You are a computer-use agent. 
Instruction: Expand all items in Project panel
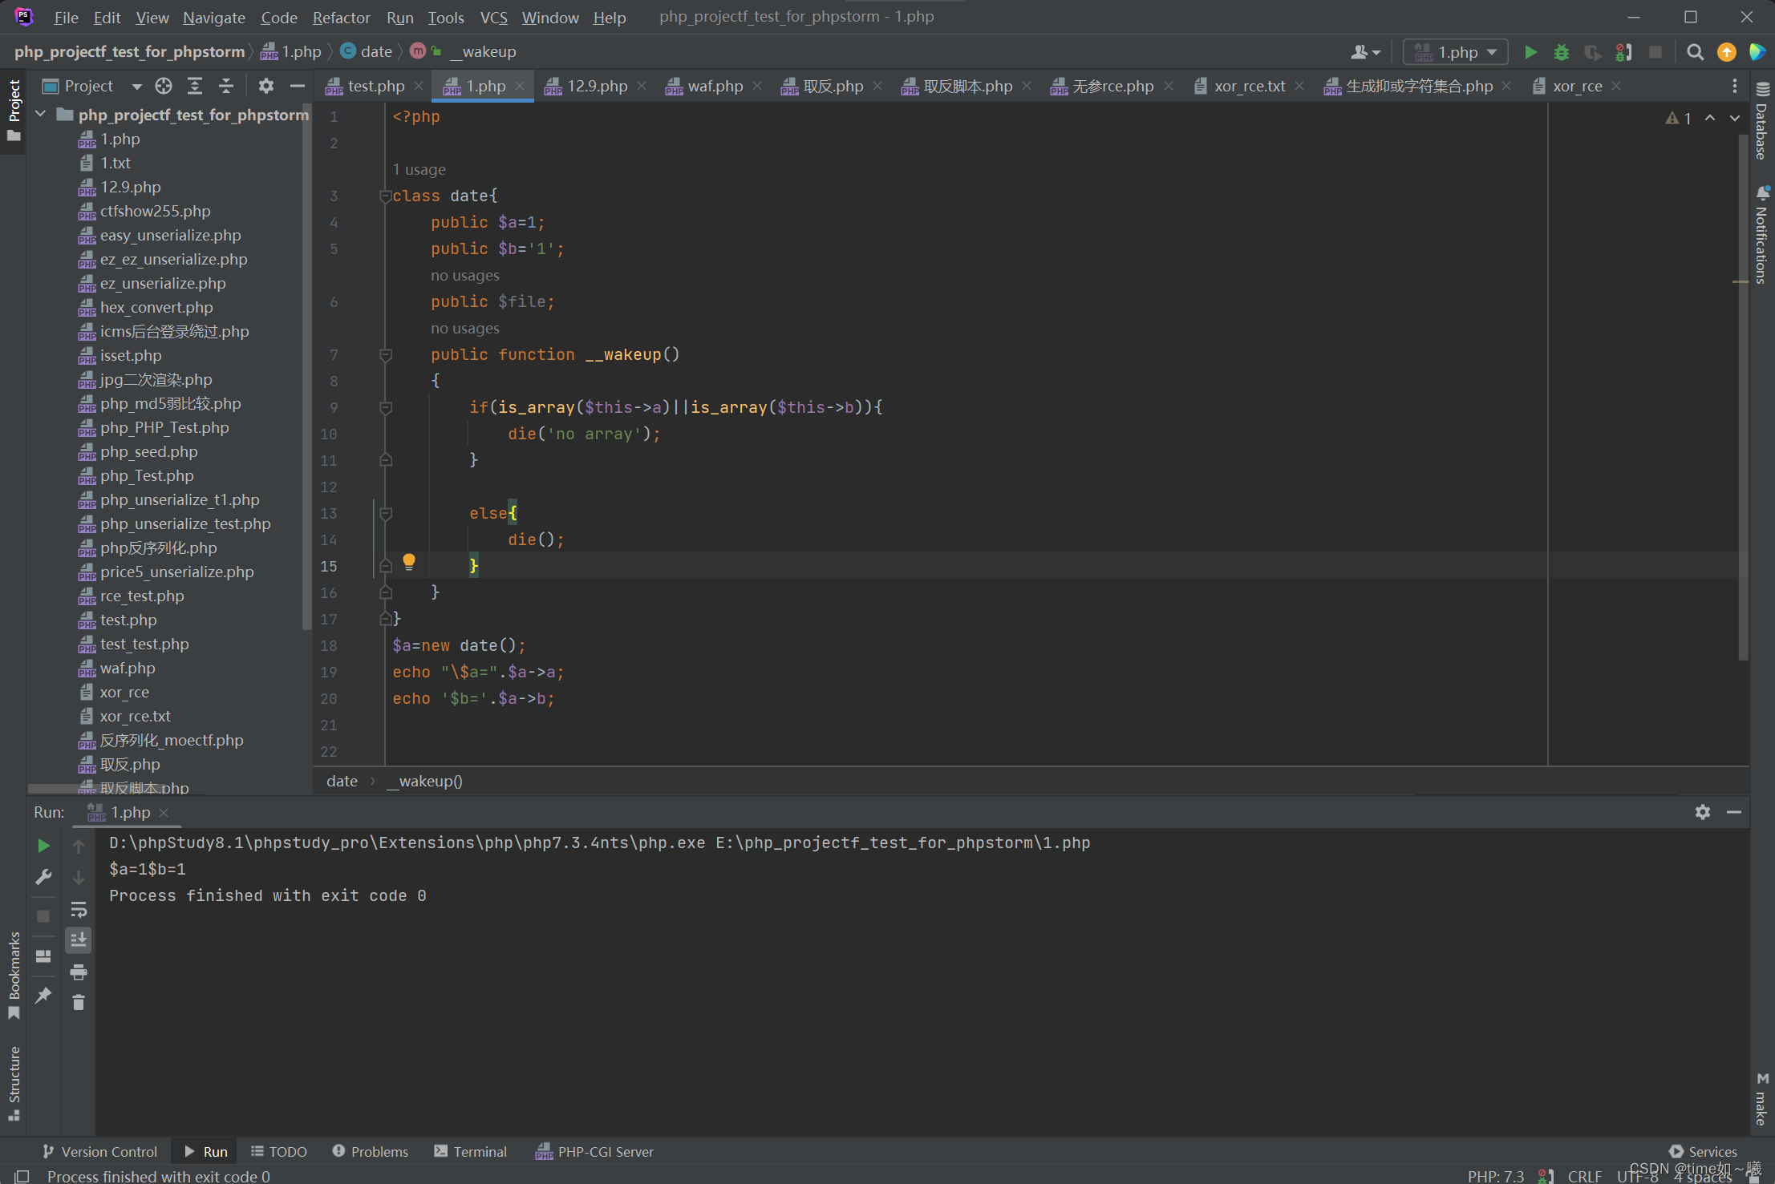tap(195, 86)
